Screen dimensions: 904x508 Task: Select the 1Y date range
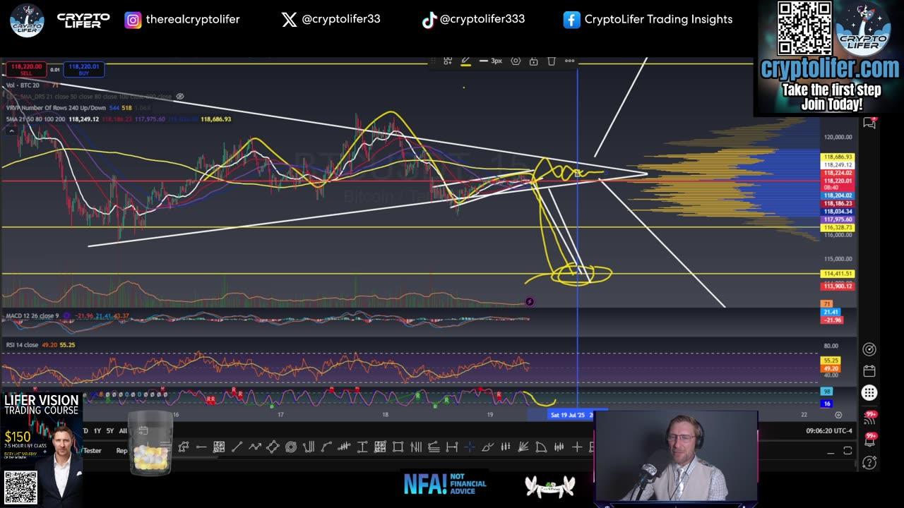[x=97, y=430]
